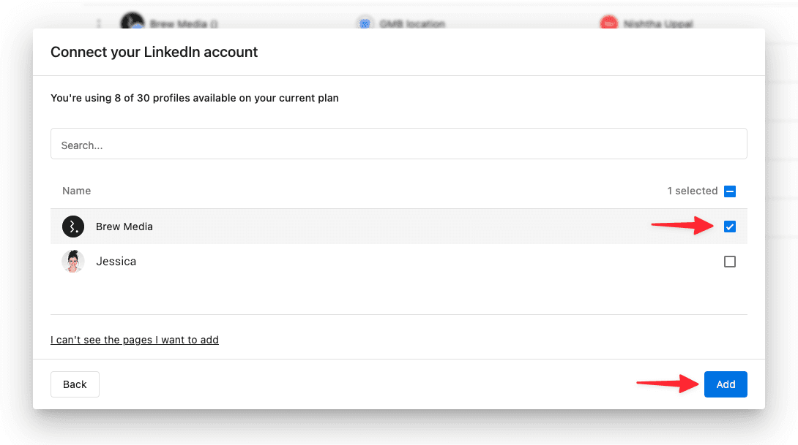Image resolution: width=798 pixels, height=445 pixels.
Task: Uncheck the Brew Media checkbox
Action: tap(729, 227)
